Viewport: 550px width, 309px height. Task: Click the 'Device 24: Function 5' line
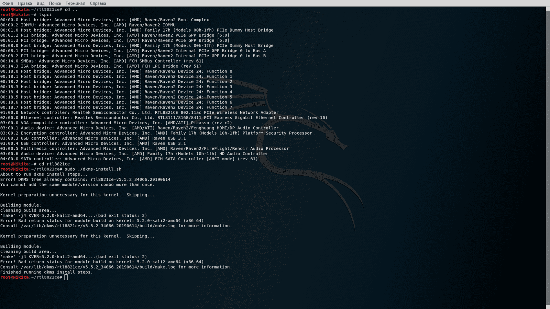pos(116,97)
